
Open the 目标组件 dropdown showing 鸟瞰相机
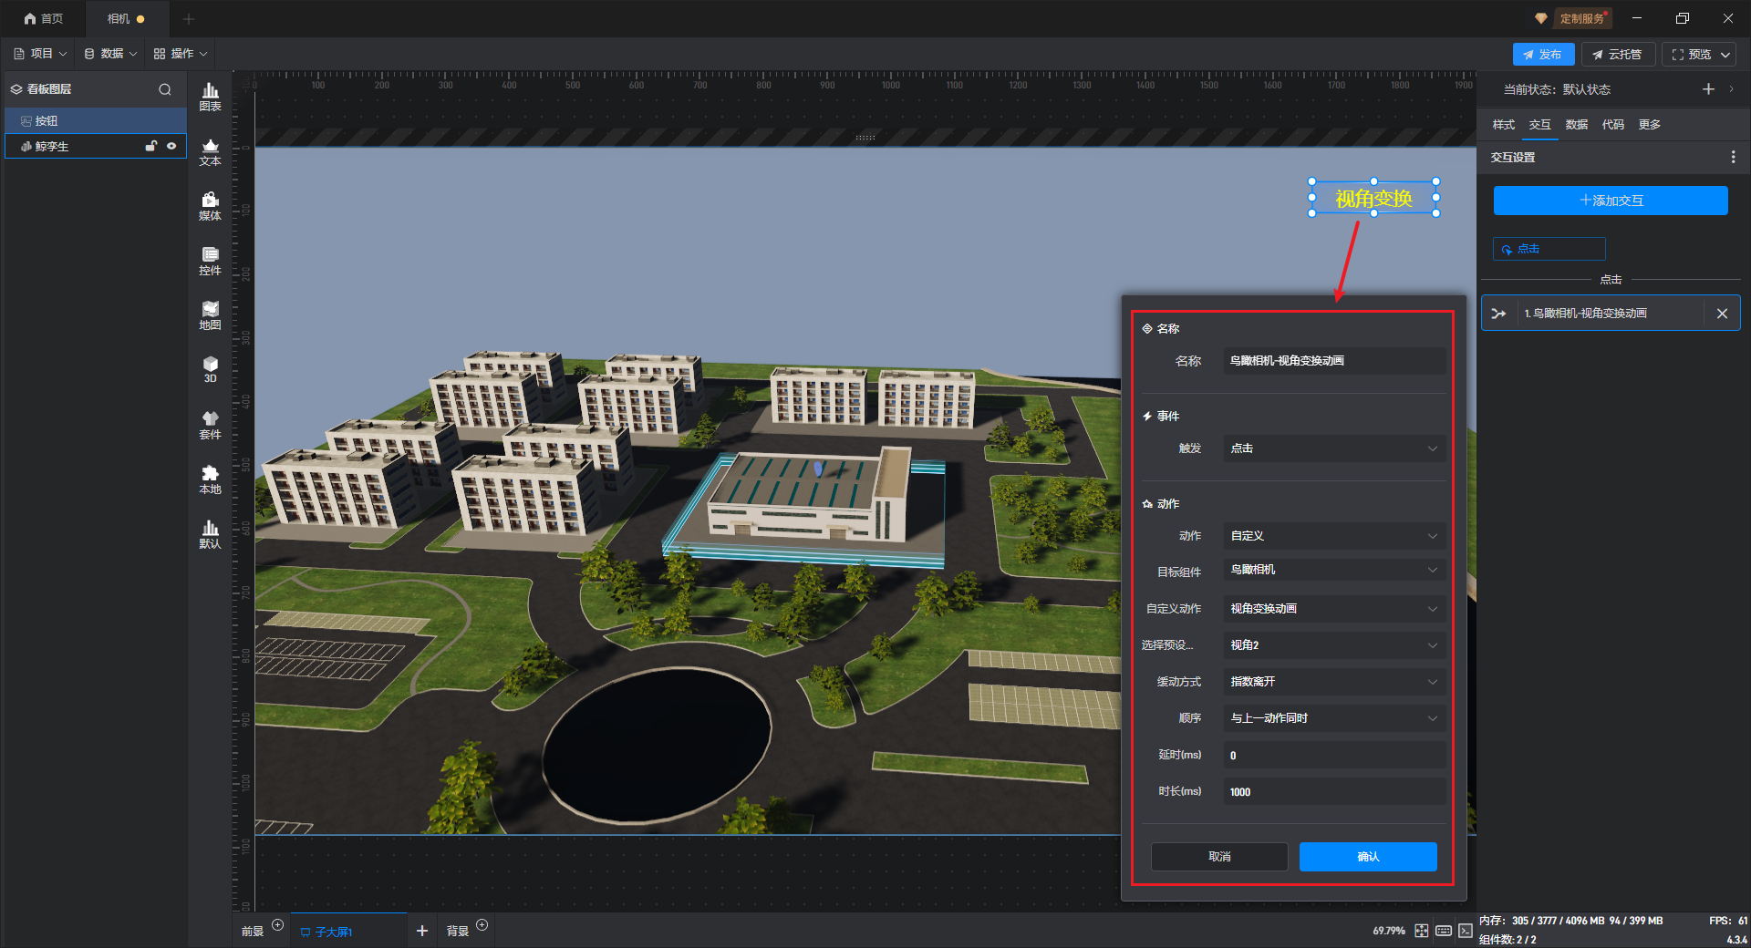pyautogui.click(x=1333, y=570)
